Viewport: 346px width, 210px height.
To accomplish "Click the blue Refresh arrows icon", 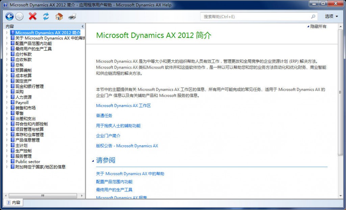I will 46,17.
